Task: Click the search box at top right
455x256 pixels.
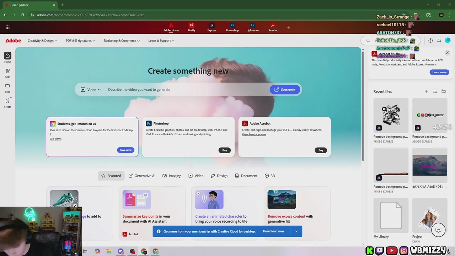Action: pos(391,41)
